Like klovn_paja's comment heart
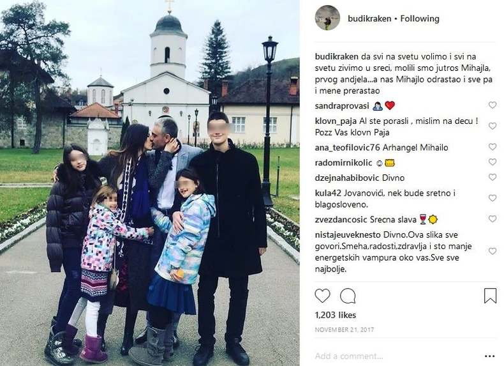The width and height of the screenshot is (504, 366). [493, 126]
